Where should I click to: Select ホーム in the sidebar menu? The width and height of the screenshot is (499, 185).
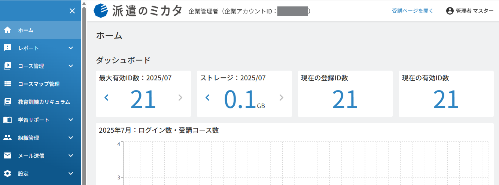(40, 30)
